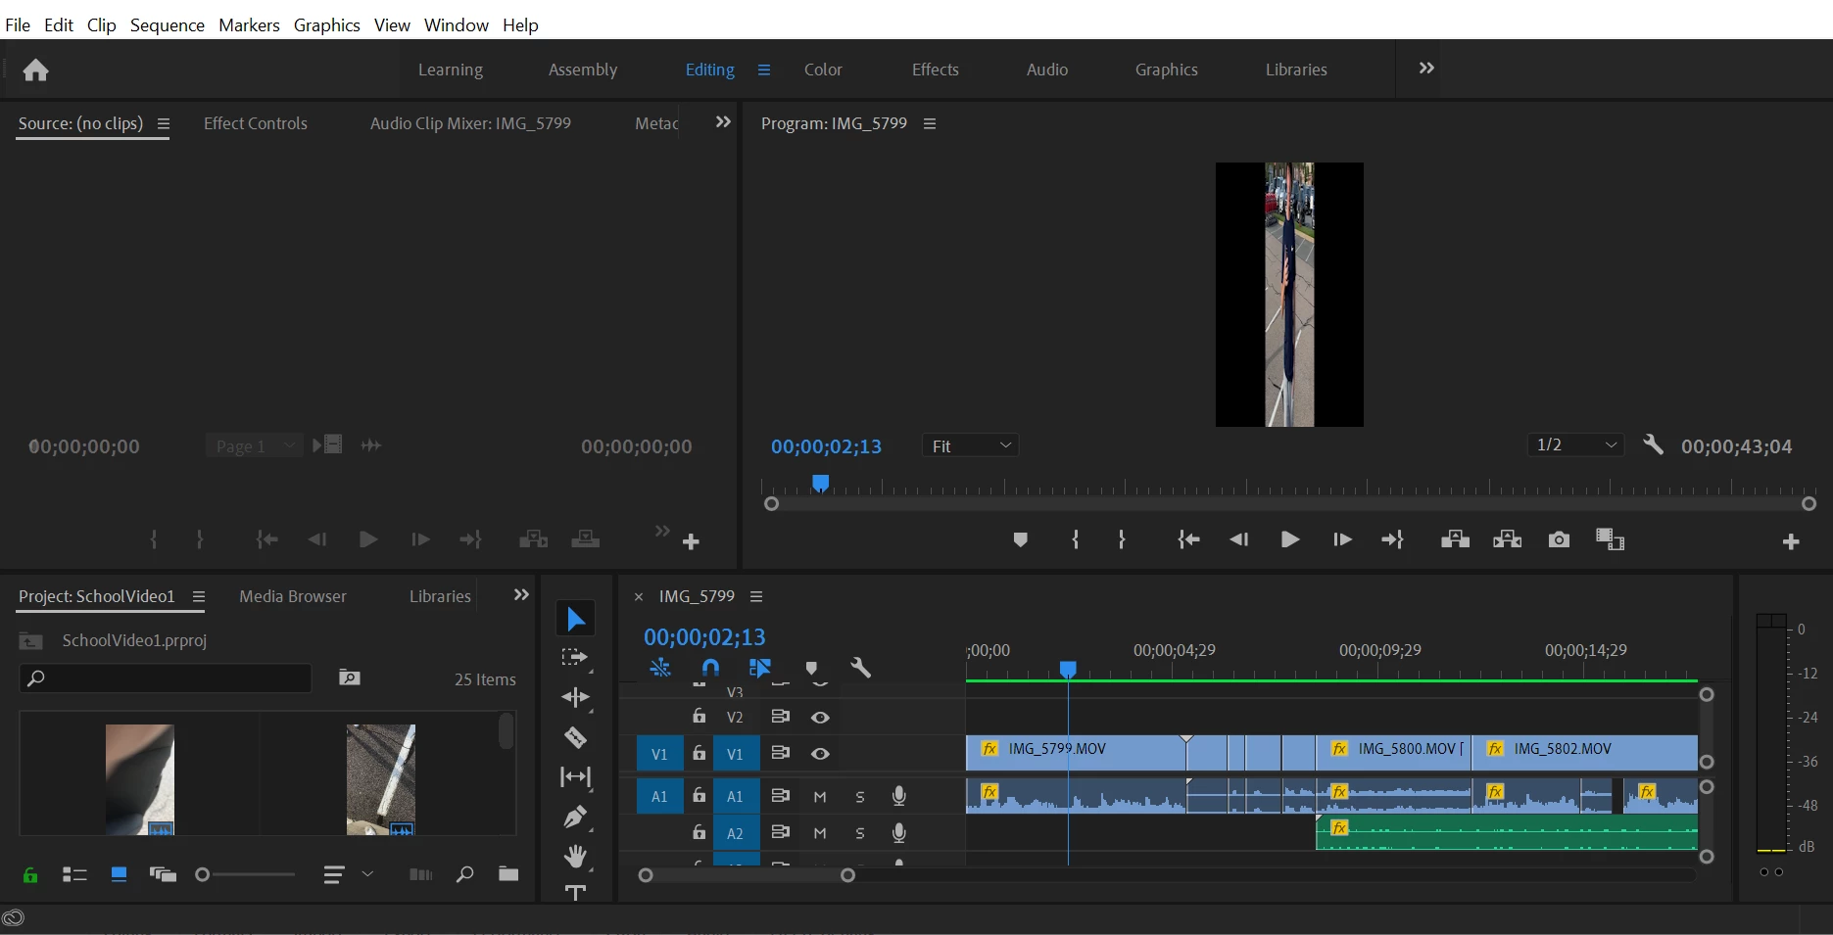Open the Sequence menu
Image resolution: width=1833 pixels, height=935 pixels.
pyautogui.click(x=167, y=24)
